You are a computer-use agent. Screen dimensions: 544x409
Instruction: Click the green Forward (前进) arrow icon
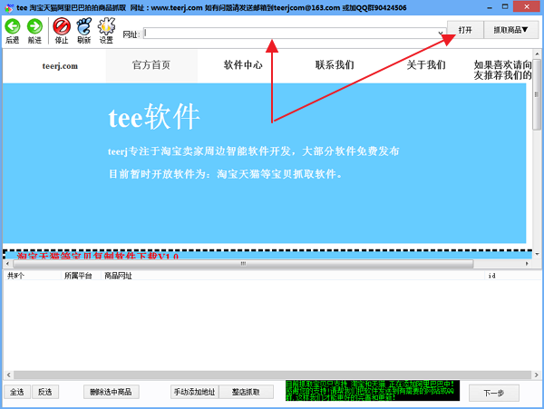[x=34, y=26]
